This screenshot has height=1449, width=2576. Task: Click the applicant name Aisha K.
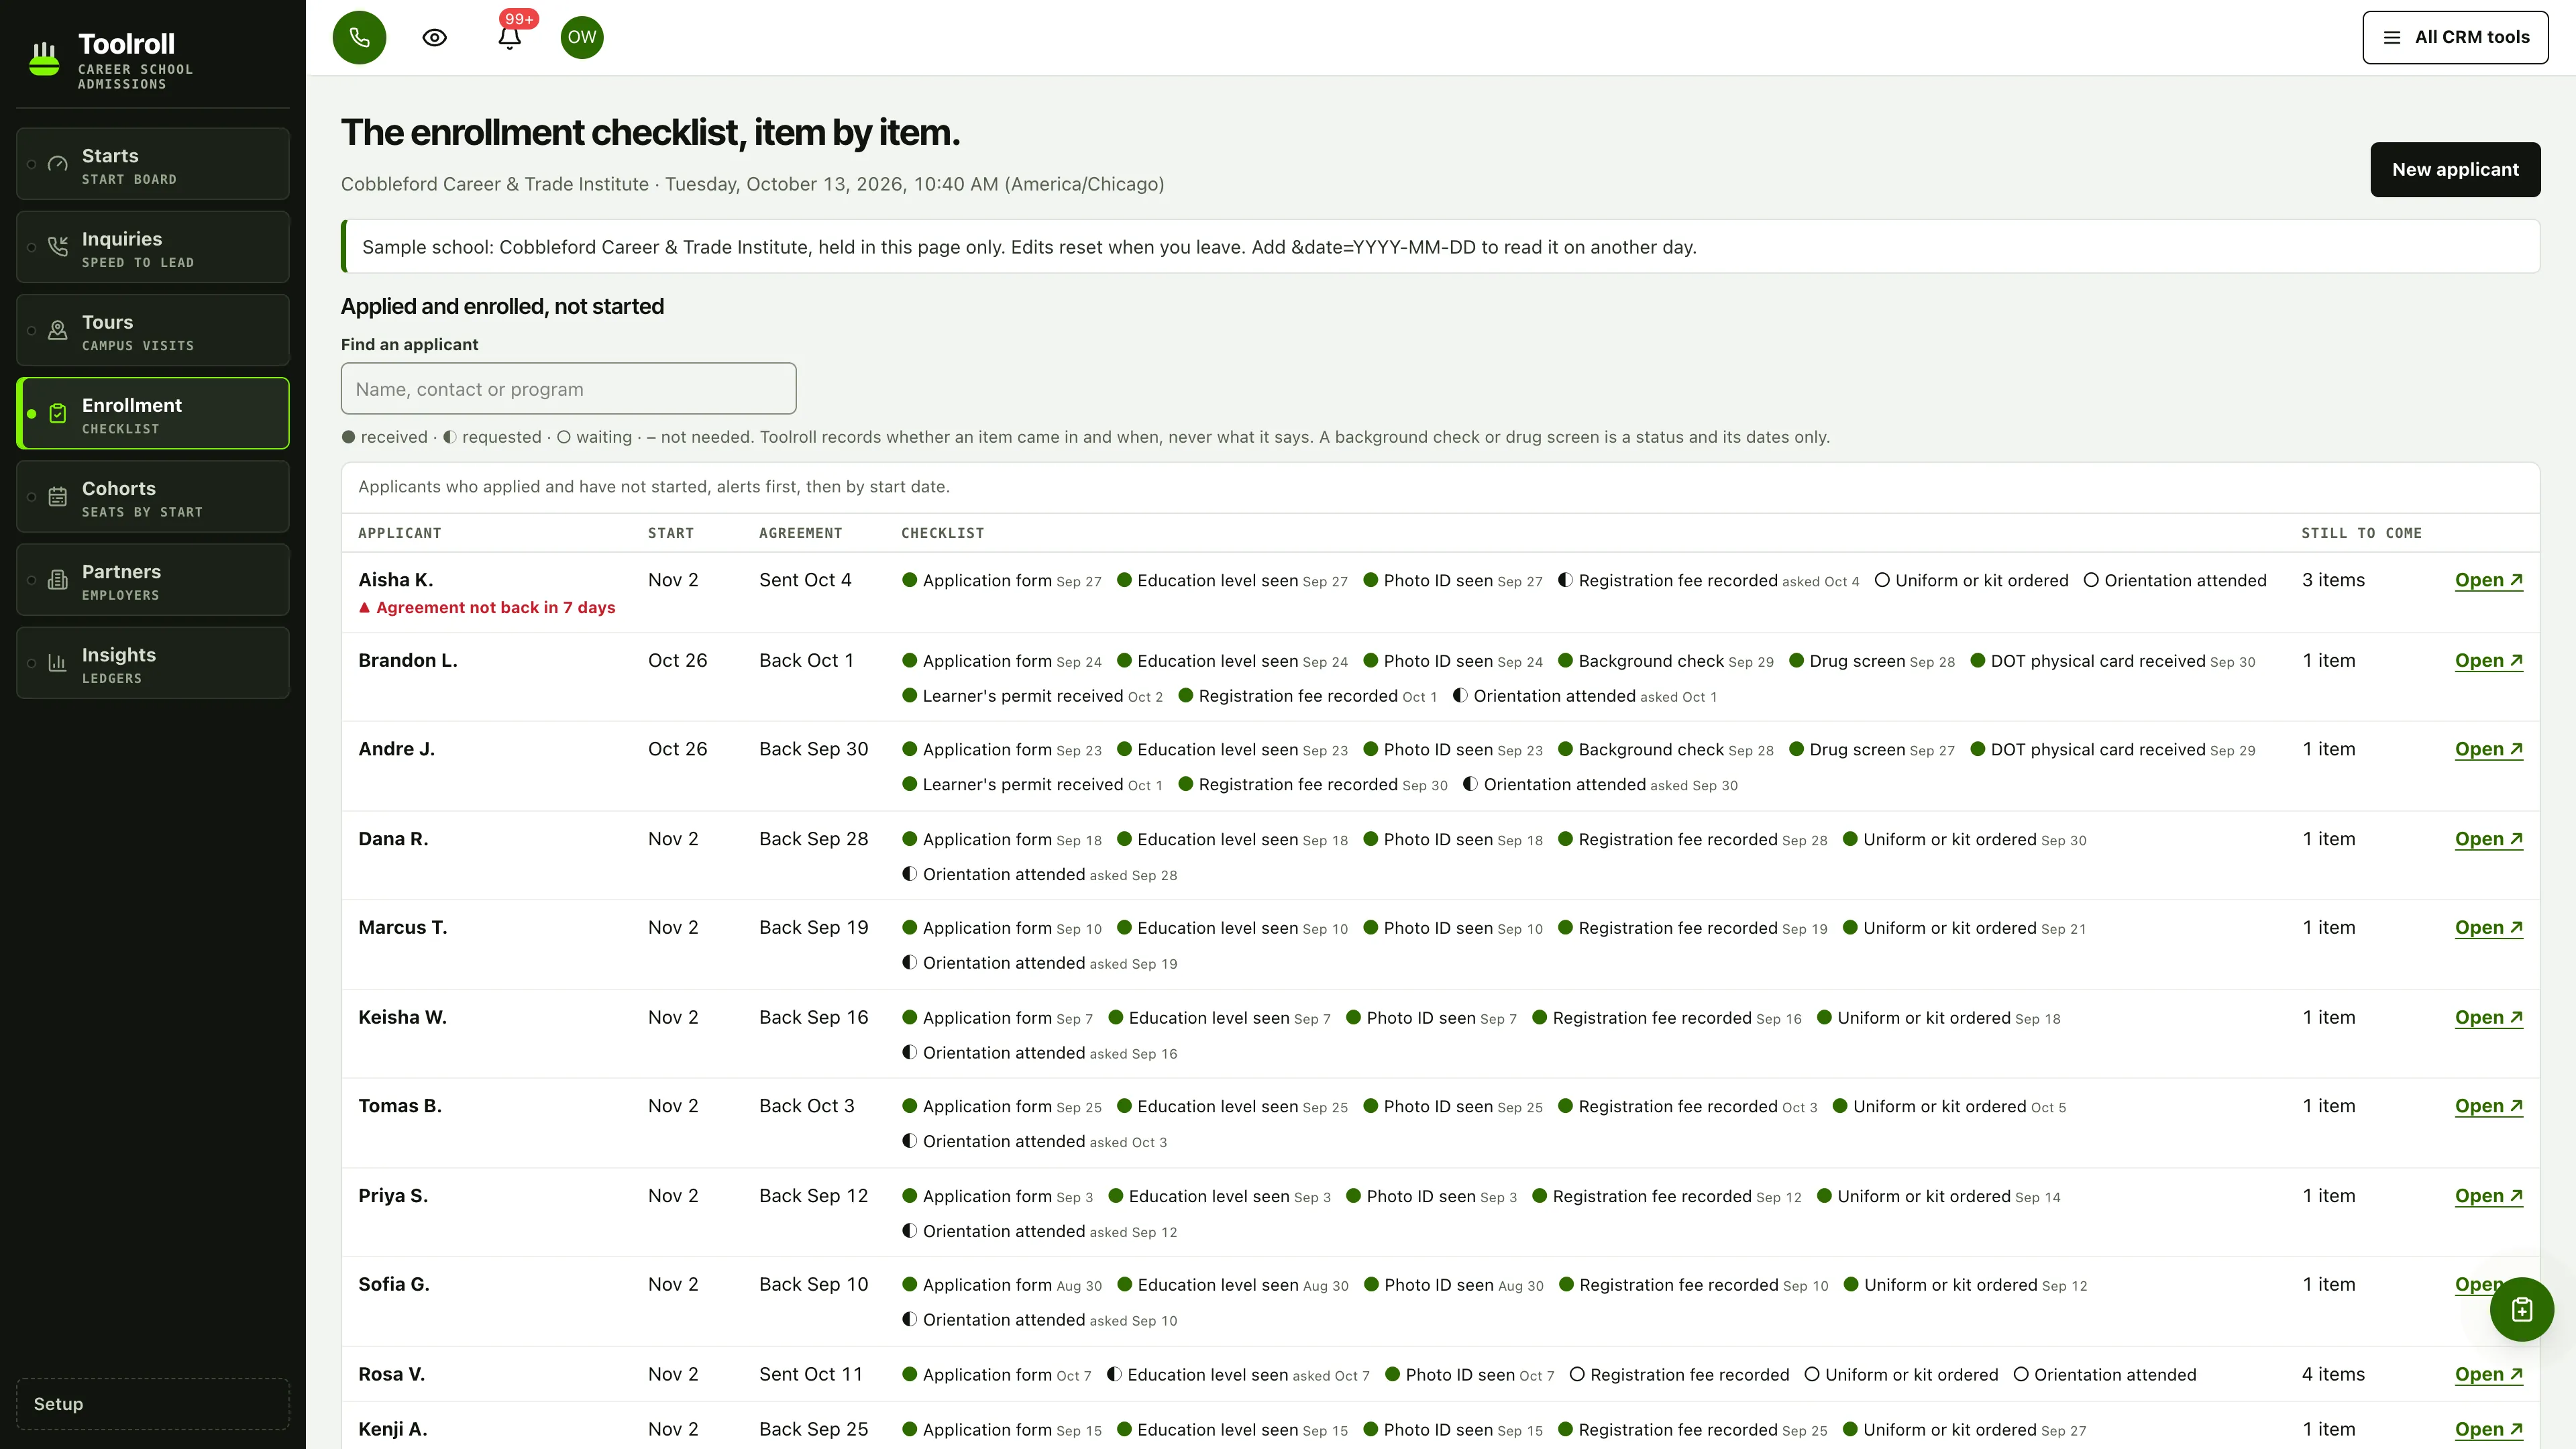click(396, 580)
